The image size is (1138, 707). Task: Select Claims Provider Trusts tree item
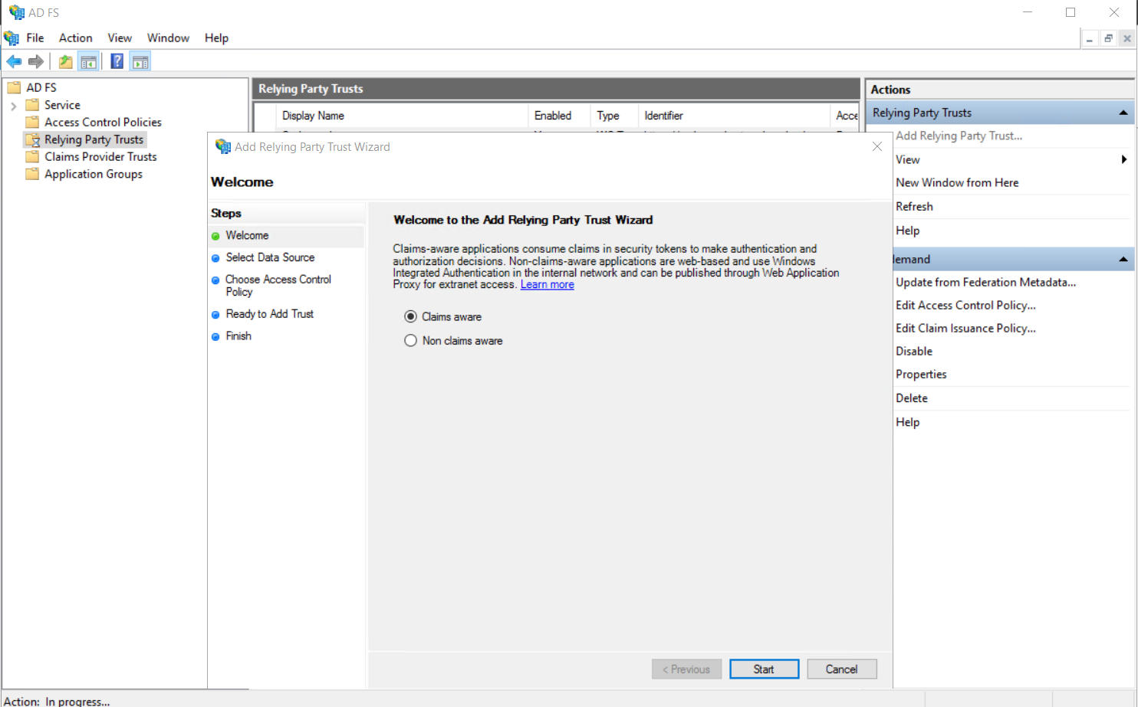tap(100, 156)
